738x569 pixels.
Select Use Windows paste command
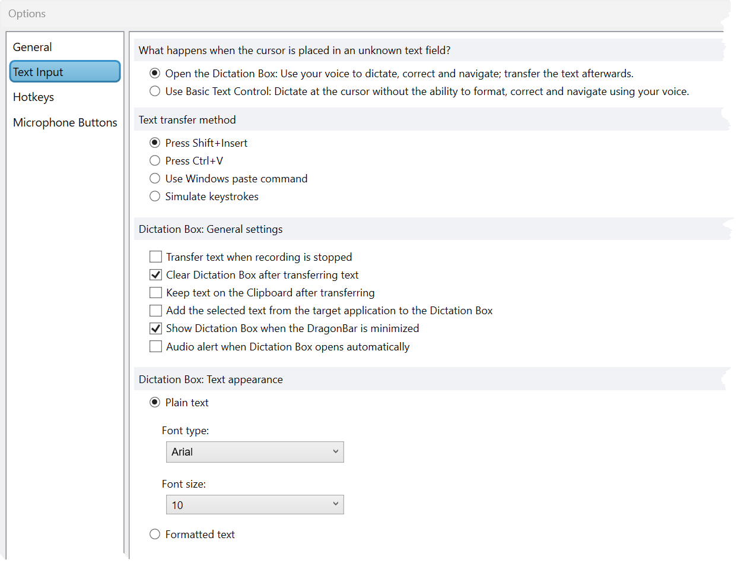[155, 179]
